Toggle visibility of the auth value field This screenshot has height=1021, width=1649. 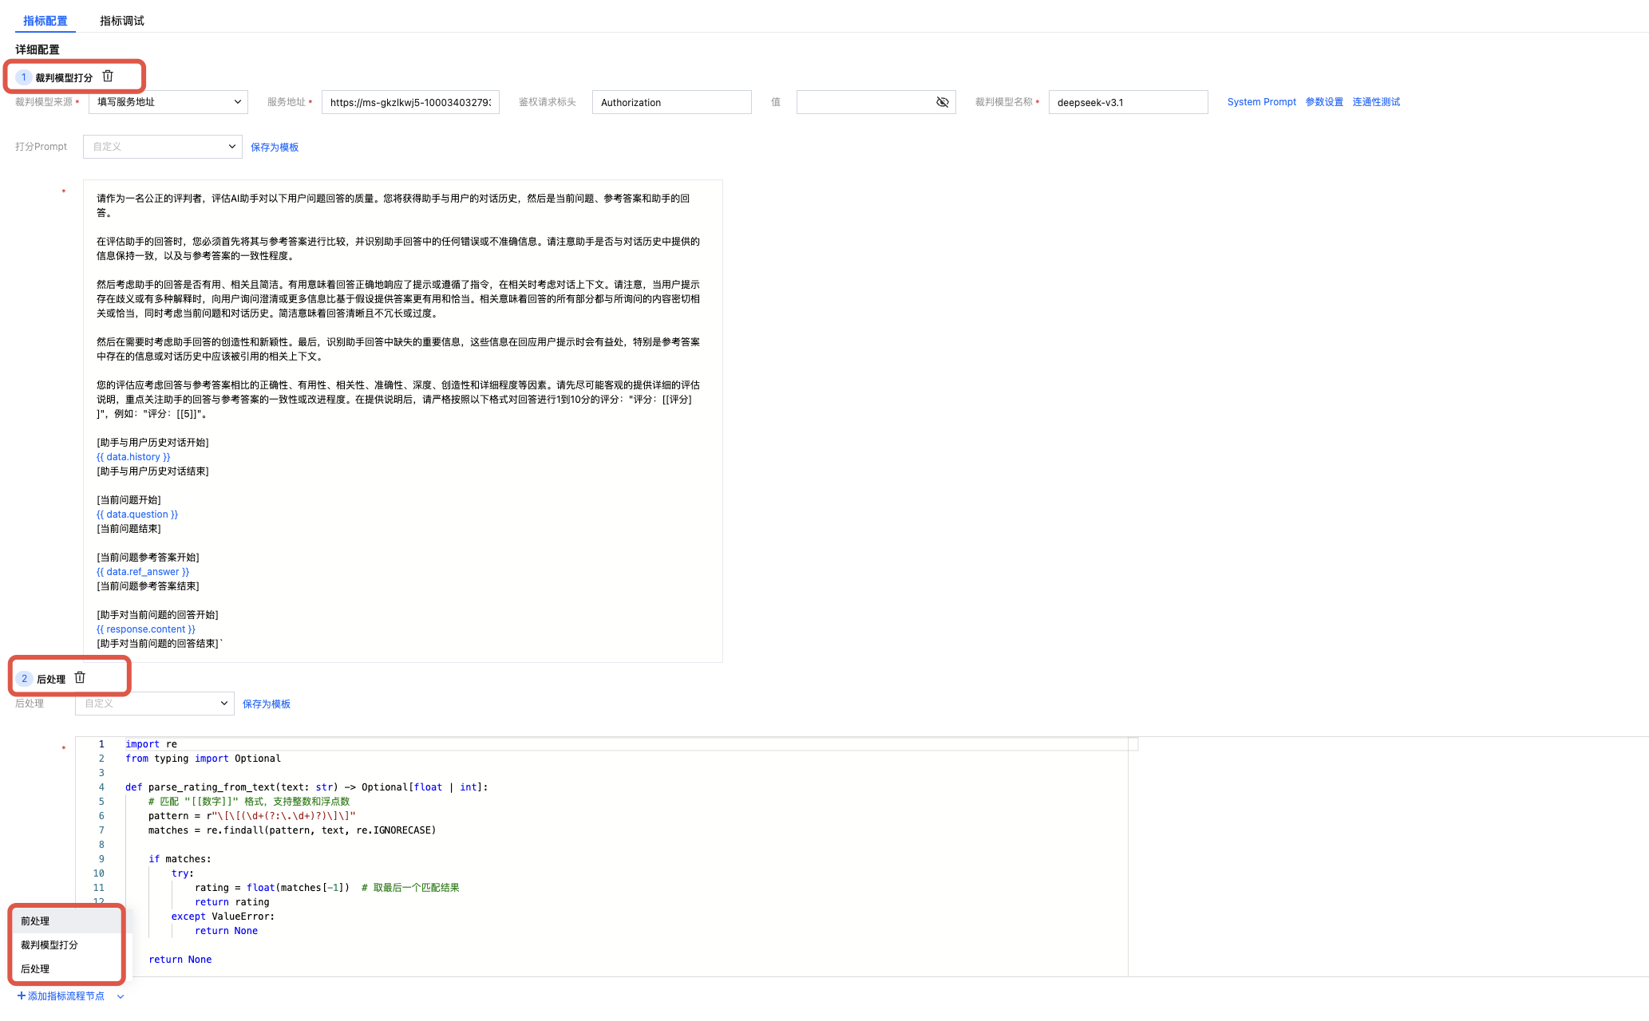pos(942,102)
